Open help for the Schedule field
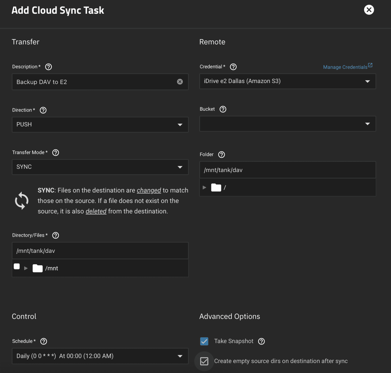 click(44, 341)
